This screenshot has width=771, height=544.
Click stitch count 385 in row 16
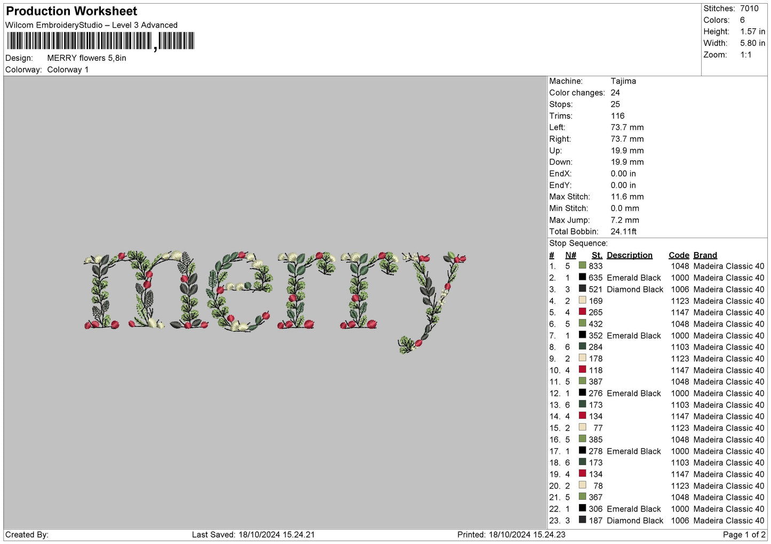[x=596, y=440]
